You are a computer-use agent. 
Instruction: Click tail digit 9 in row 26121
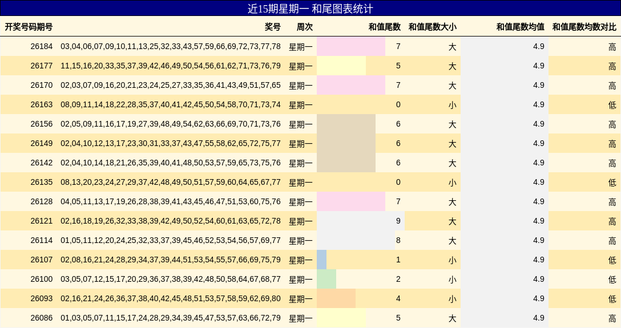coord(398,221)
